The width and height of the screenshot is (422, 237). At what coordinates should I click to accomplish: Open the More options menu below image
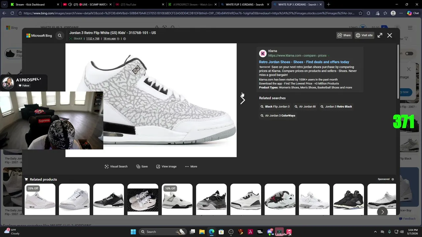(x=191, y=167)
